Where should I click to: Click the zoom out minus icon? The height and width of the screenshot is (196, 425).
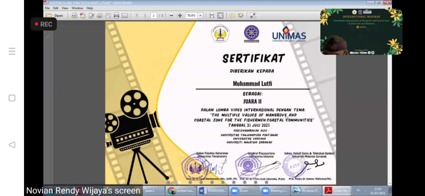coord(172,15)
